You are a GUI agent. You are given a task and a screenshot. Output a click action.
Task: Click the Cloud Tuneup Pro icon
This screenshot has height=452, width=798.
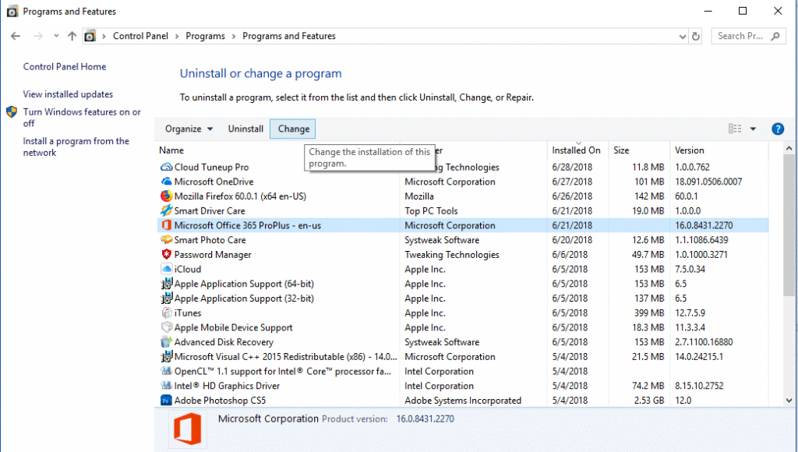tap(167, 167)
